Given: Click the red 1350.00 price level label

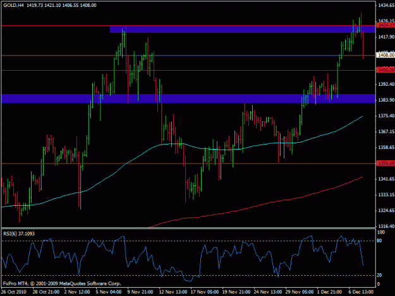Looking at the screenshot, I should tap(386, 163).
